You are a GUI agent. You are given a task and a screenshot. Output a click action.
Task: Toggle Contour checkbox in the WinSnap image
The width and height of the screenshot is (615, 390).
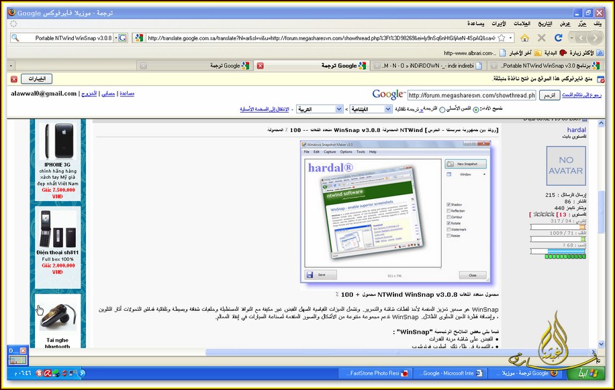(x=448, y=217)
